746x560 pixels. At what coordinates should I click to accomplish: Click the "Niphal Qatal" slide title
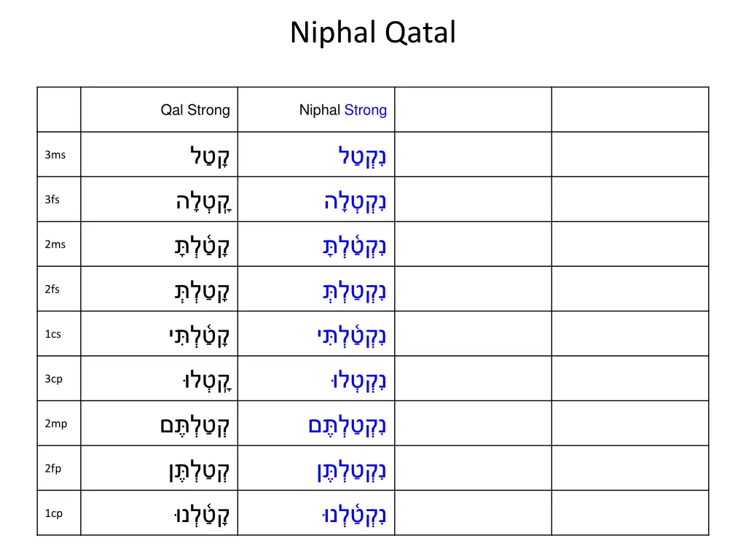pyautogui.click(x=372, y=33)
